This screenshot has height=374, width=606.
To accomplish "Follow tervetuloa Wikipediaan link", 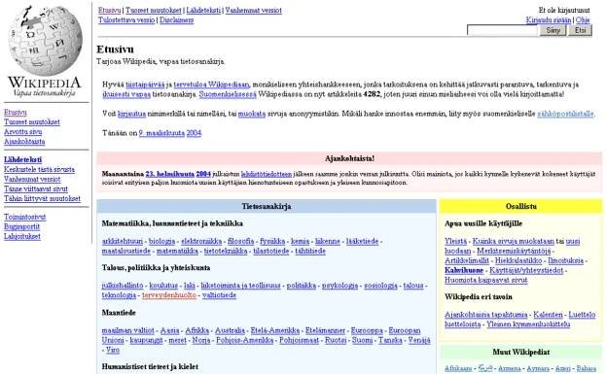I will (211, 85).
